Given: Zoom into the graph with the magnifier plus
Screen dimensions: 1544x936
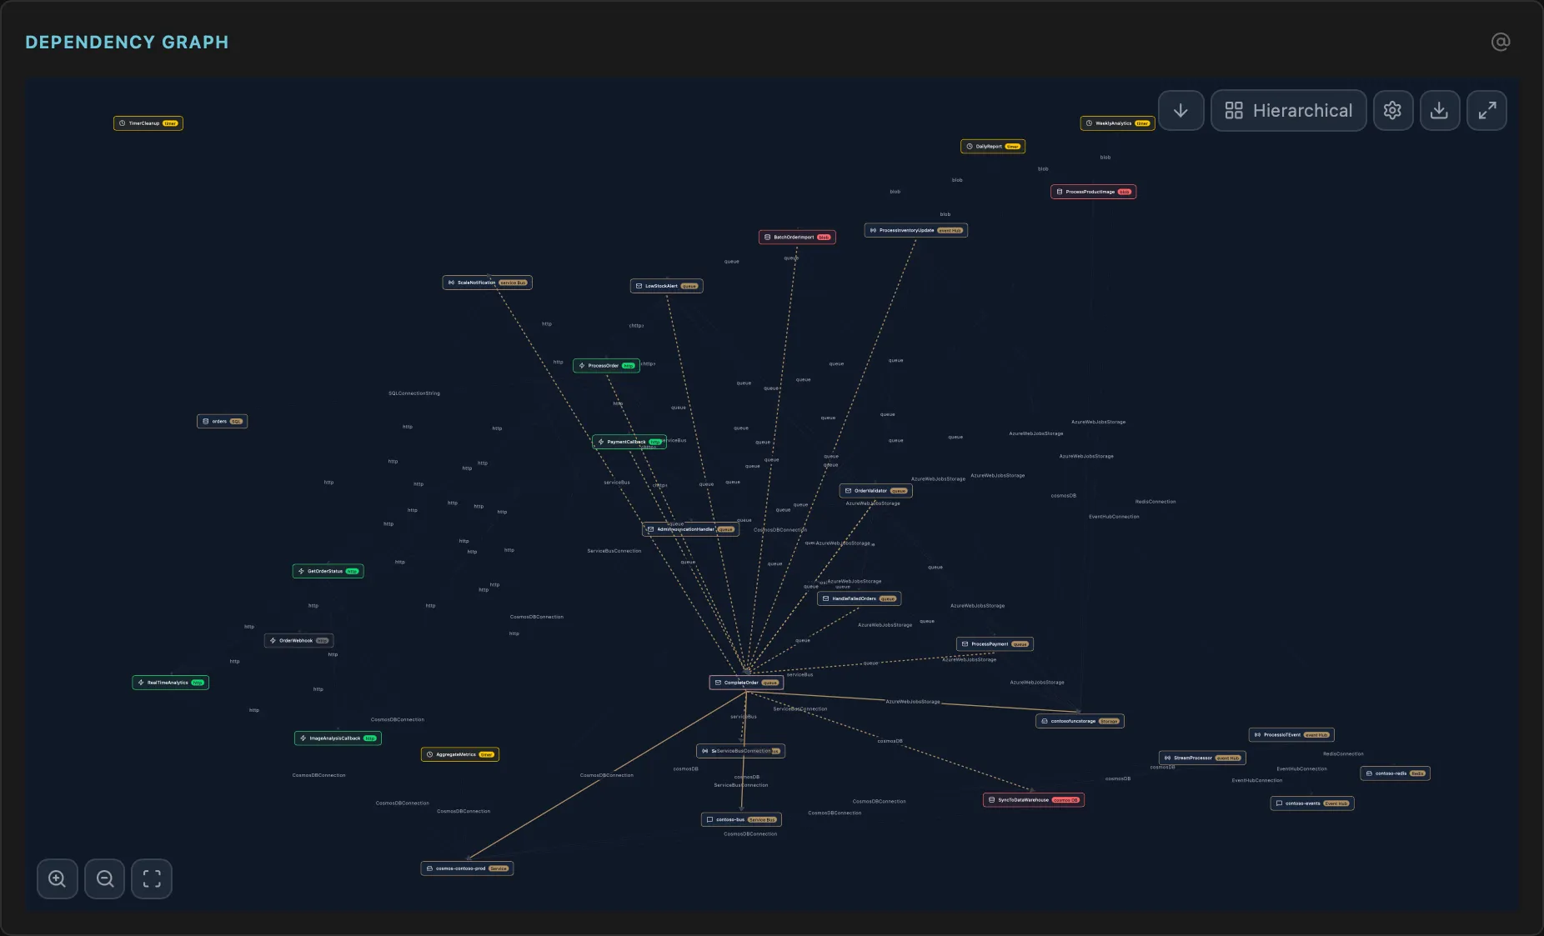Looking at the screenshot, I should pos(57,878).
